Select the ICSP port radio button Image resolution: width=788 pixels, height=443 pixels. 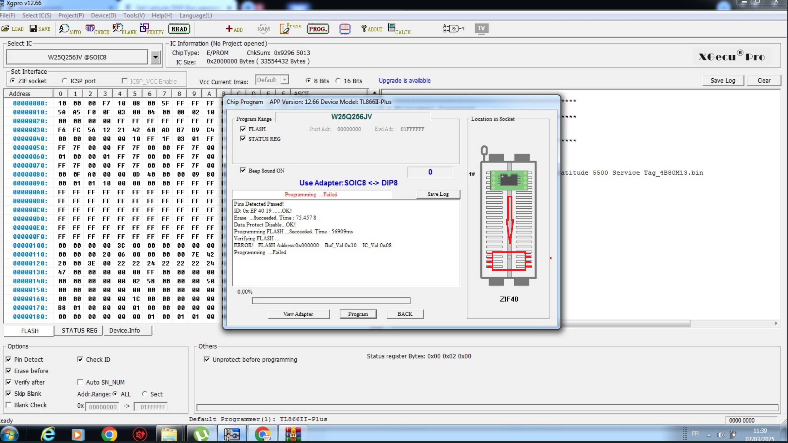[x=64, y=81]
